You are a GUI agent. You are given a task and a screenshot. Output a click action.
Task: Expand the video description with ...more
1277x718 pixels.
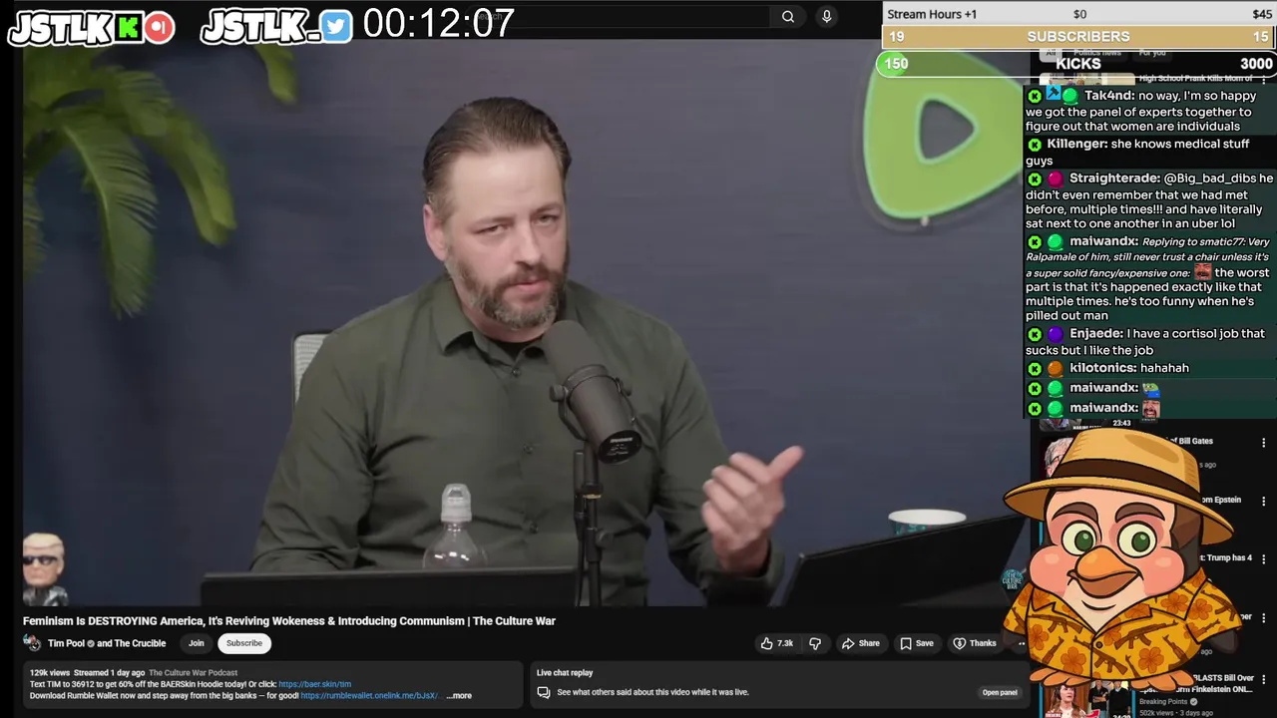459,696
